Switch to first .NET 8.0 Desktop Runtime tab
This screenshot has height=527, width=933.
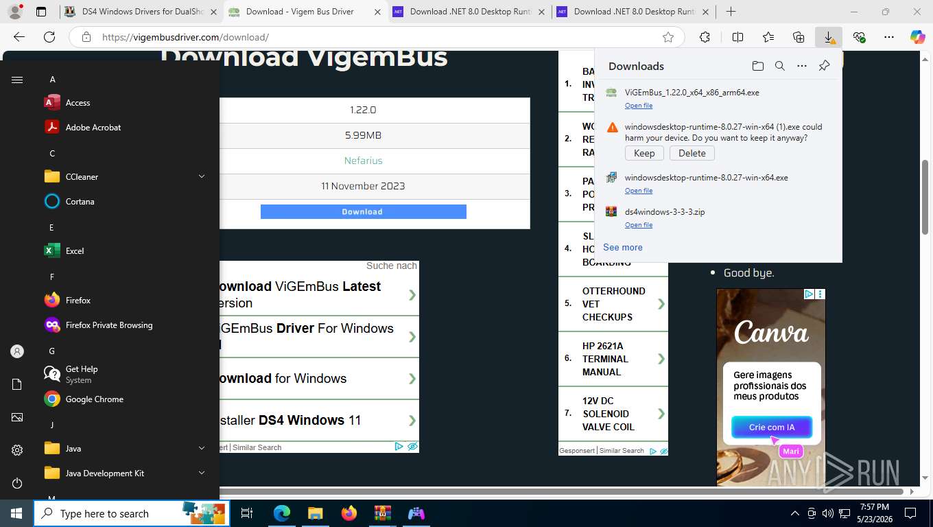click(x=469, y=12)
